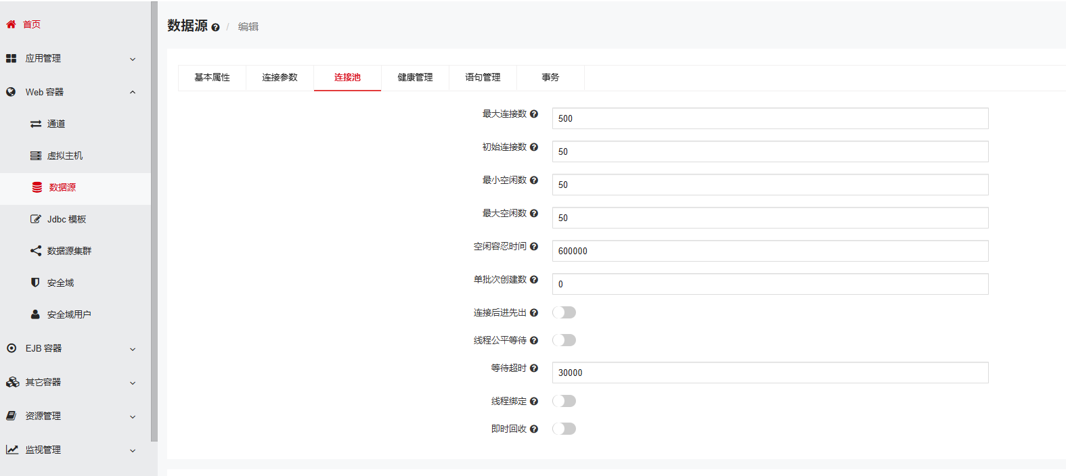1066x476 pixels.
Task: Open the 连接参数 tab
Action: click(x=280, y=78)
